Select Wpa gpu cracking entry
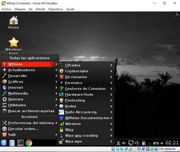 [86, 136]
